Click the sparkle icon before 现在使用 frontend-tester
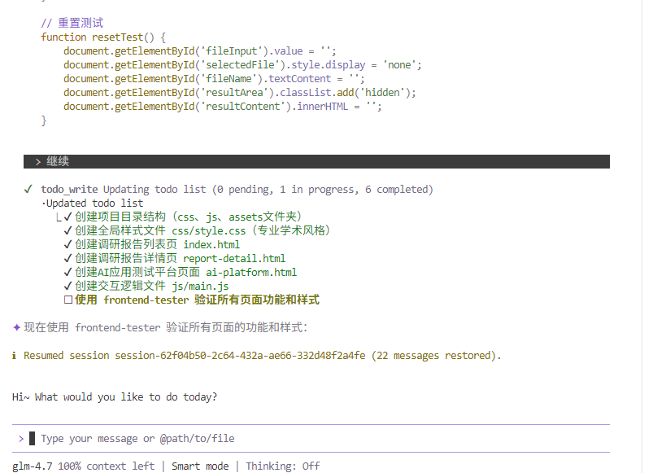Viewport: 653px width, 473px height. point(17,327)
